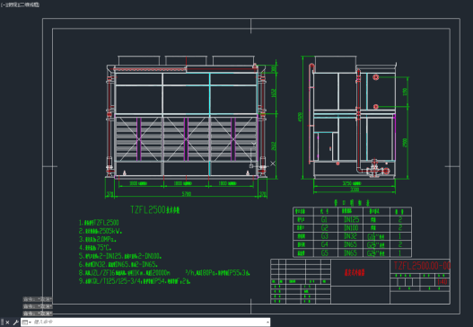Select the red scale value 1:40 in the title block

click(442, 282)
